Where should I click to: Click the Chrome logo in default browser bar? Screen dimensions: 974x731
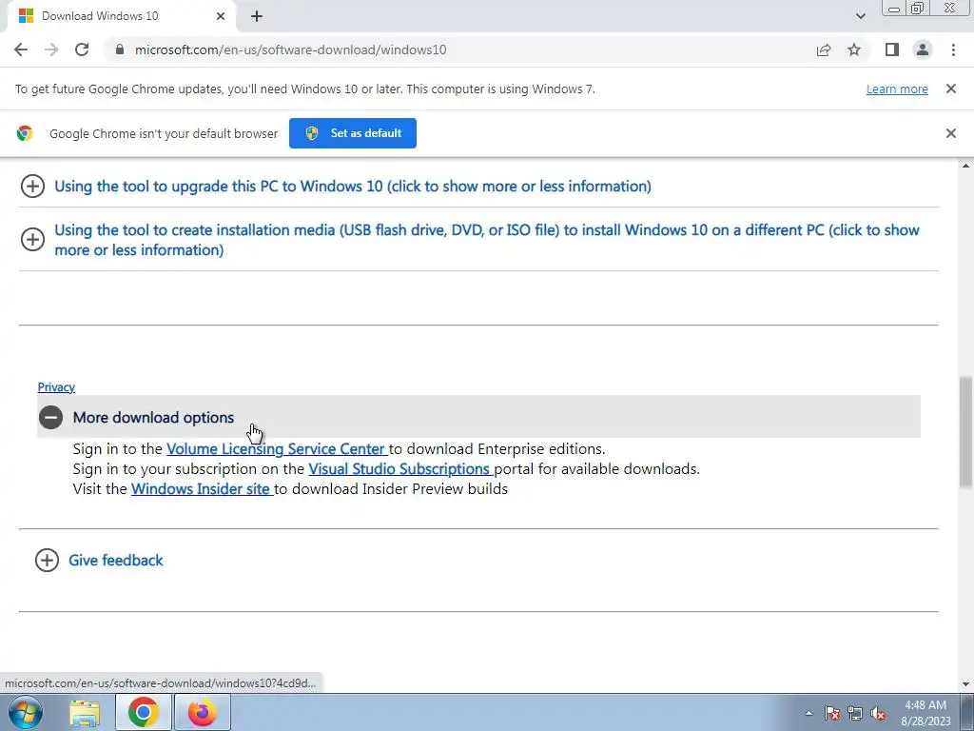coord(25,133)
